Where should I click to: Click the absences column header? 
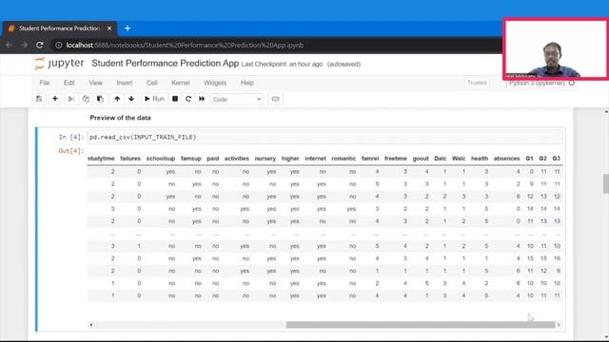tap(506, 159)
